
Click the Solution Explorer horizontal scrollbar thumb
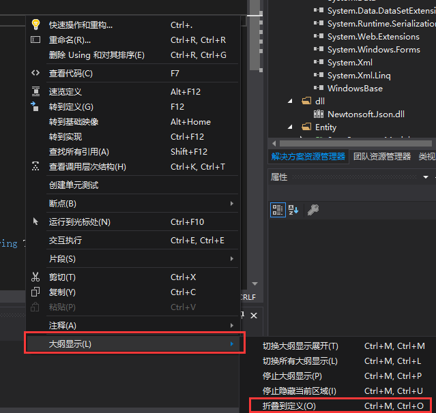point(355,143)
